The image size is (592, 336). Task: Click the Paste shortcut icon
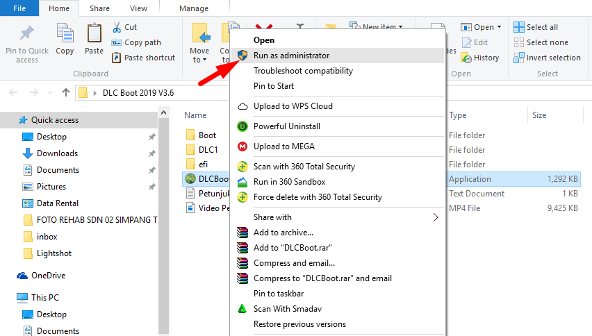click(116, 58)
